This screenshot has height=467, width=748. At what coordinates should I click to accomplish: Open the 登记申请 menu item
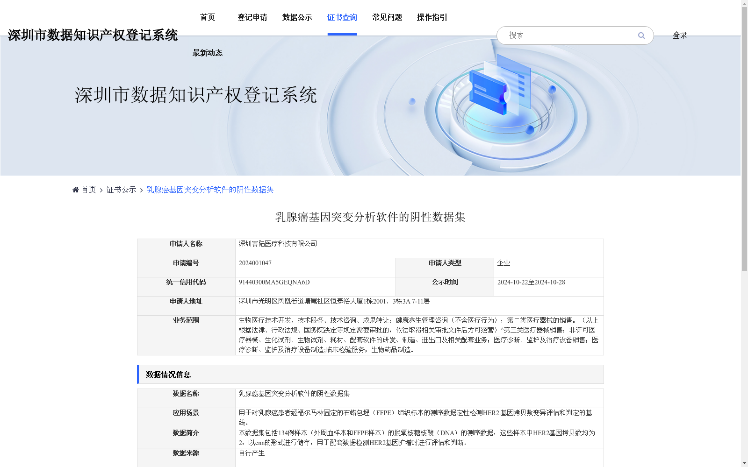(252, 17)
